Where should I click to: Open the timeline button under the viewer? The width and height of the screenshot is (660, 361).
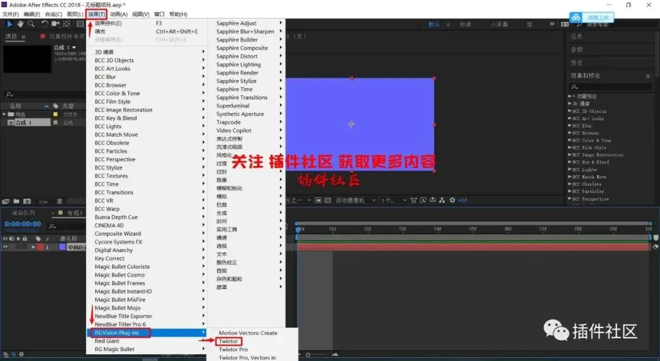coord(433,200)
